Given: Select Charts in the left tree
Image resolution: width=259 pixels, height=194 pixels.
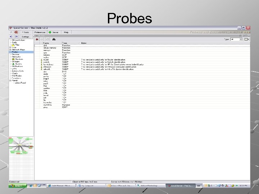Looking at the screenshot, I should (15, 73).
